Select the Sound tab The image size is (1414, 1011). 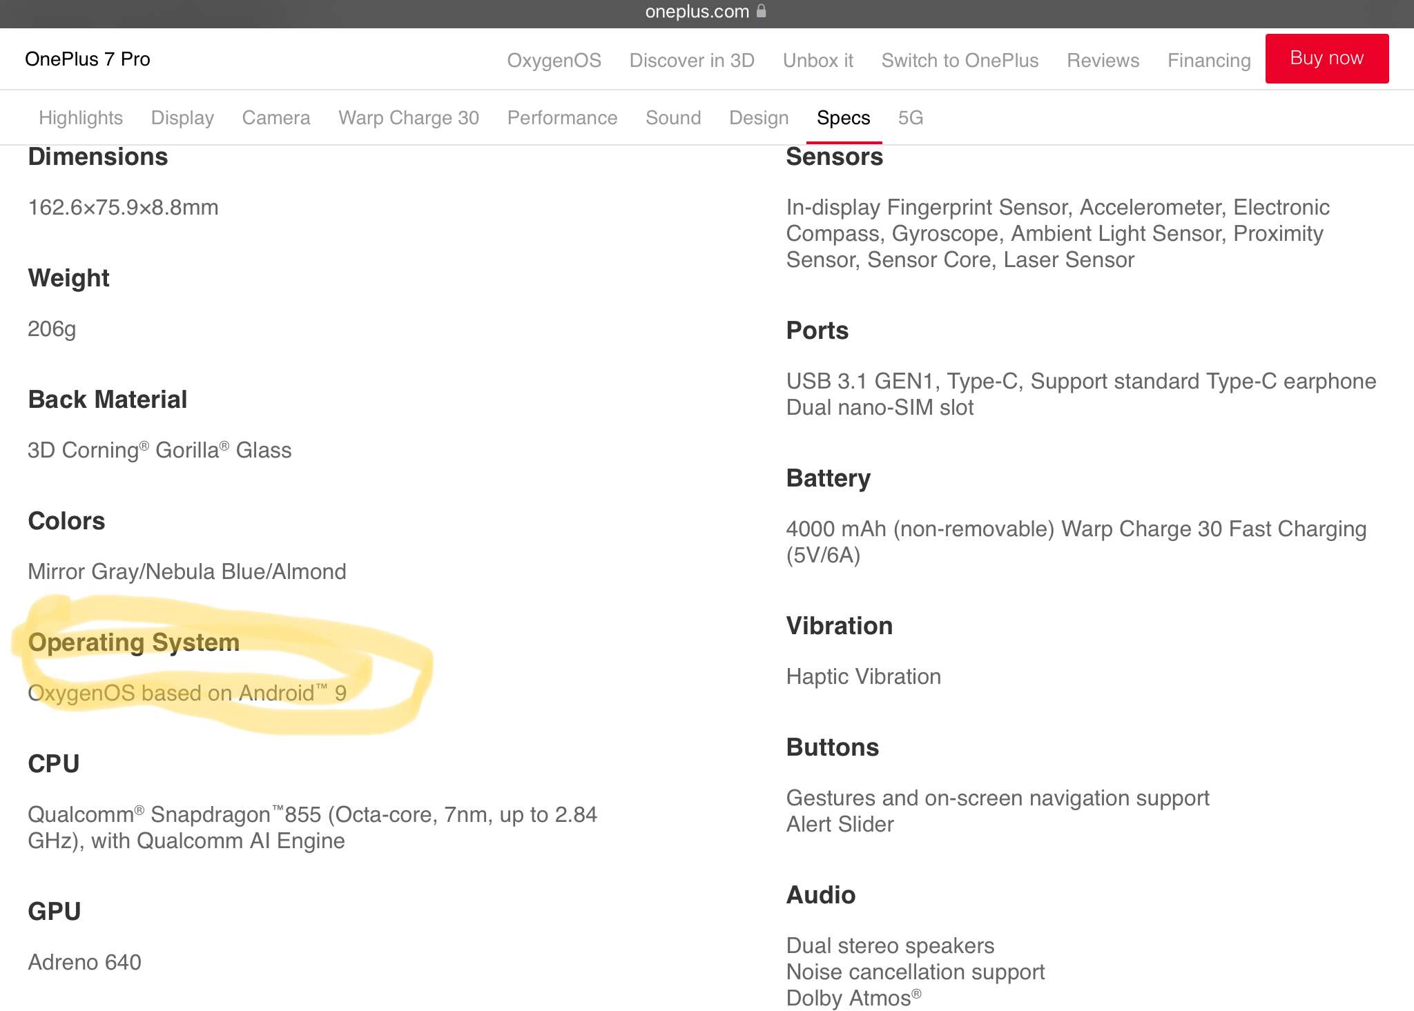(x=673, y=118)
